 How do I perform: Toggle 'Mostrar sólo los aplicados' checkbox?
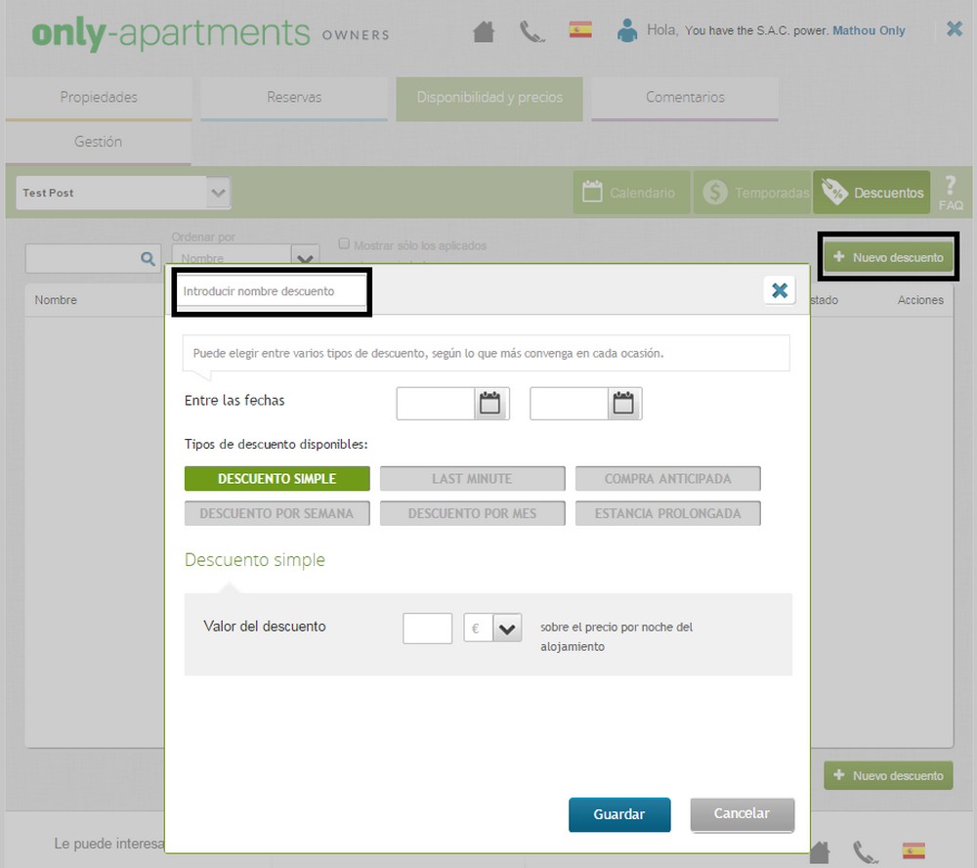coord(344,244)
